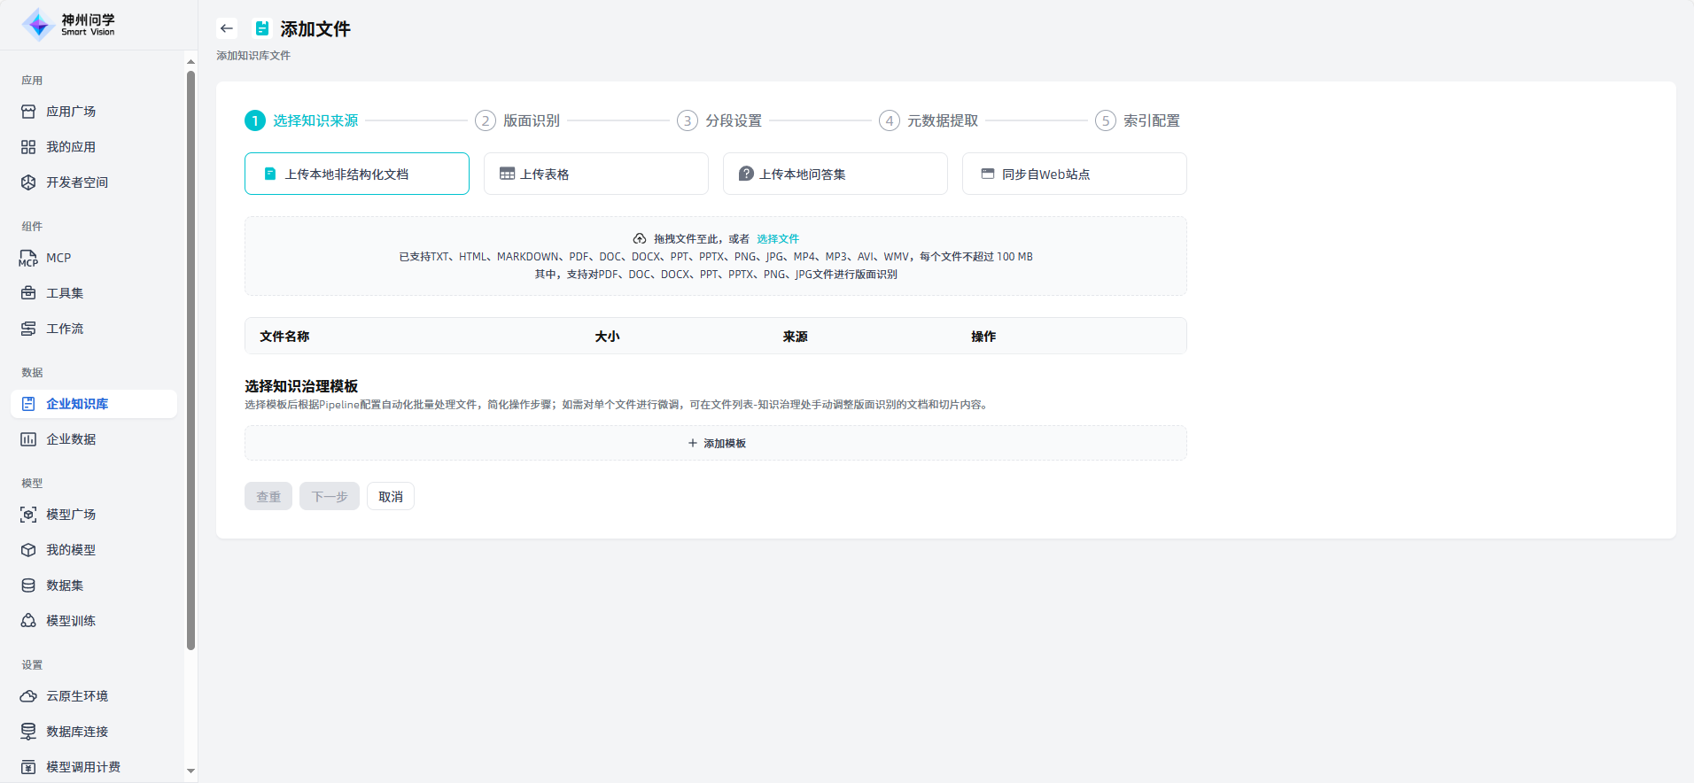1694x783 pixels.
Task: Select 同步自Web站点 source option
Action: click(x=1074, y=174)
